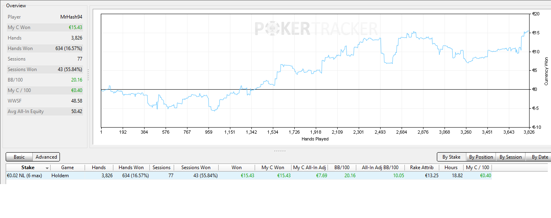
Task: Click the Hours column header
Action: pyautogui.click(x=451, y=168)
